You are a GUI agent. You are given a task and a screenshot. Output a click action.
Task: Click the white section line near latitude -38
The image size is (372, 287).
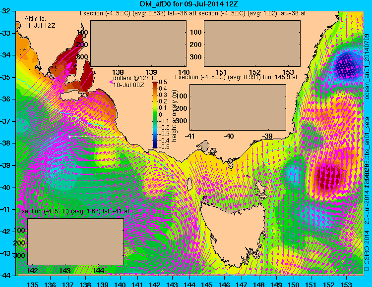pyautogui.click(x=96, y=137)
